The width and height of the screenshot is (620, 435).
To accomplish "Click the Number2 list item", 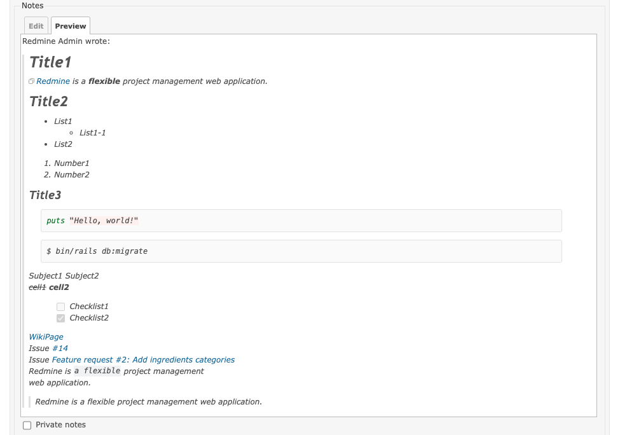I will point(72,174).
